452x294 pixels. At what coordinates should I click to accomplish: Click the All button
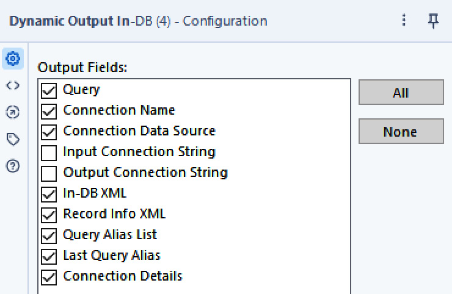pos(401,93)
